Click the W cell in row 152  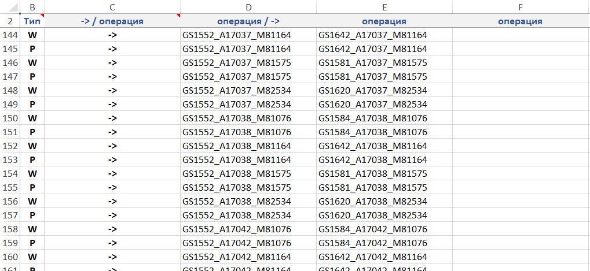[x=32, y=146]
